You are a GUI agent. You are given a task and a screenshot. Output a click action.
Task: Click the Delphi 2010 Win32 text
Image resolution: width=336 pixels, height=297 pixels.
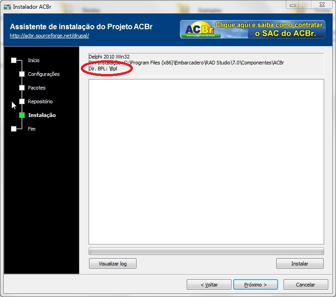click(x=109, y=57)
